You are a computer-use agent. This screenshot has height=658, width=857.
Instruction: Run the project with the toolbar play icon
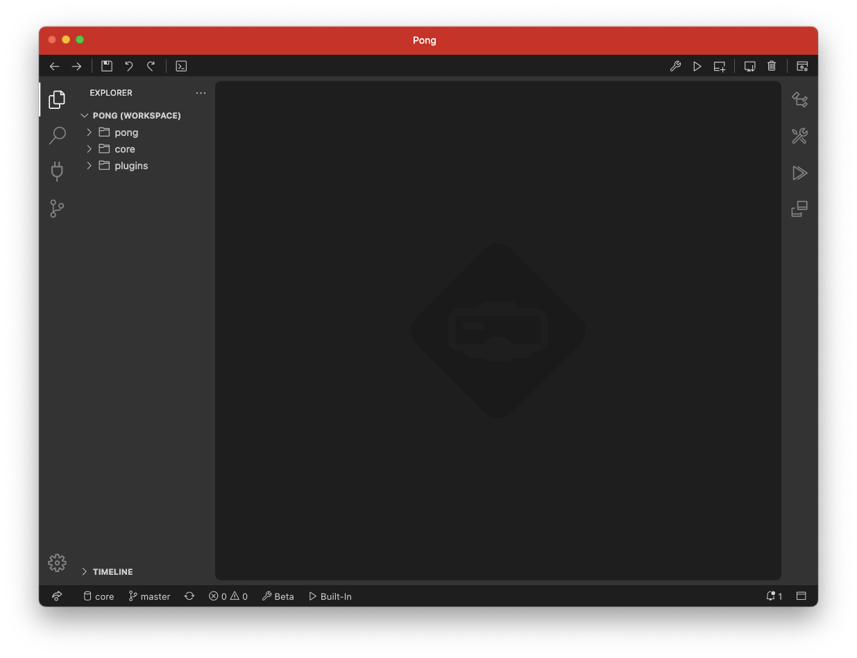point(697,66)
